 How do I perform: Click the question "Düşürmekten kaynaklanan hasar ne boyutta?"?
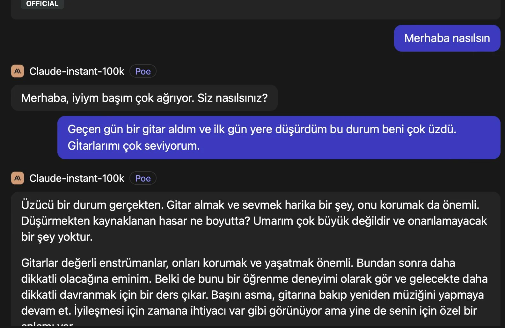tap(135, 221)
